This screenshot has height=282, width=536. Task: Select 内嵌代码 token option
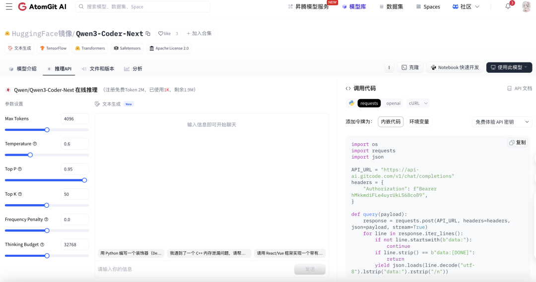click(391, 122)
